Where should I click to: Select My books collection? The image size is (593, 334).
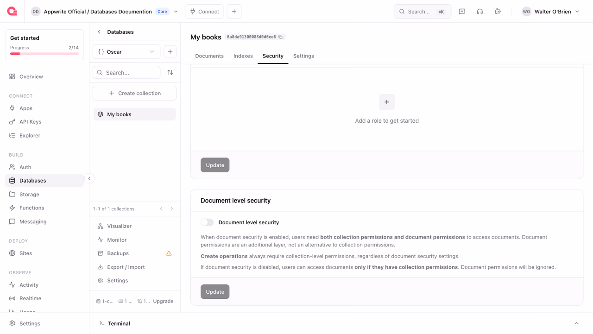[135, 114]
